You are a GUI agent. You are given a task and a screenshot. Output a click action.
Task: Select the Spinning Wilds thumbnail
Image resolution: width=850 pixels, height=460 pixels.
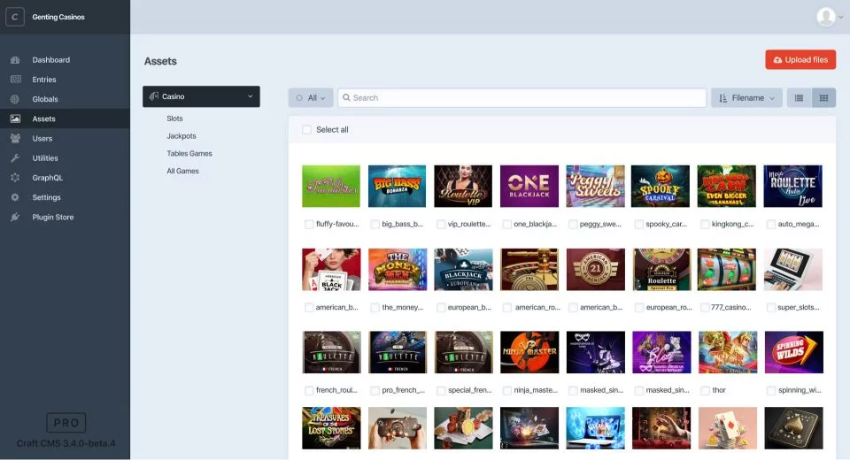pyautogui.click(x=793, y=352)
